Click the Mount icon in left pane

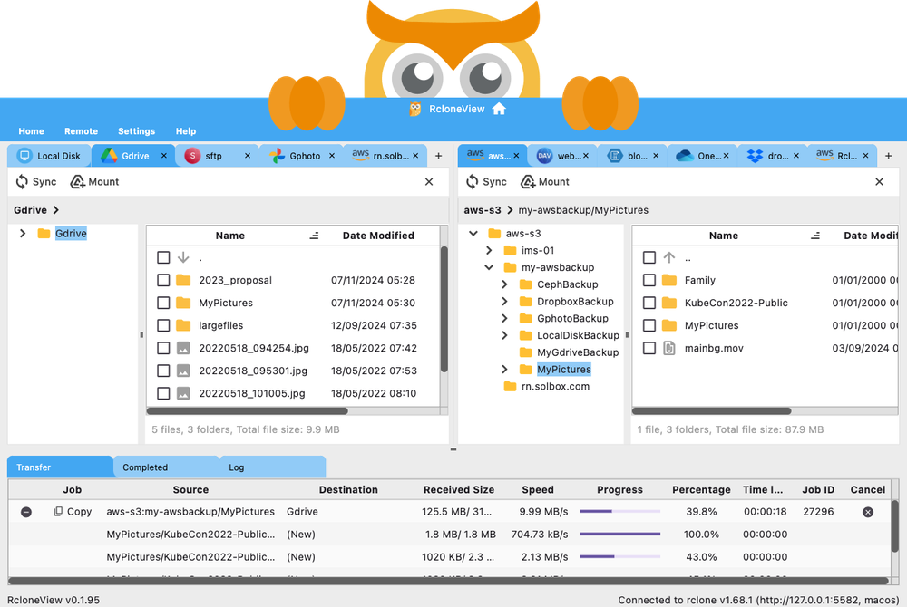point(77,182)
